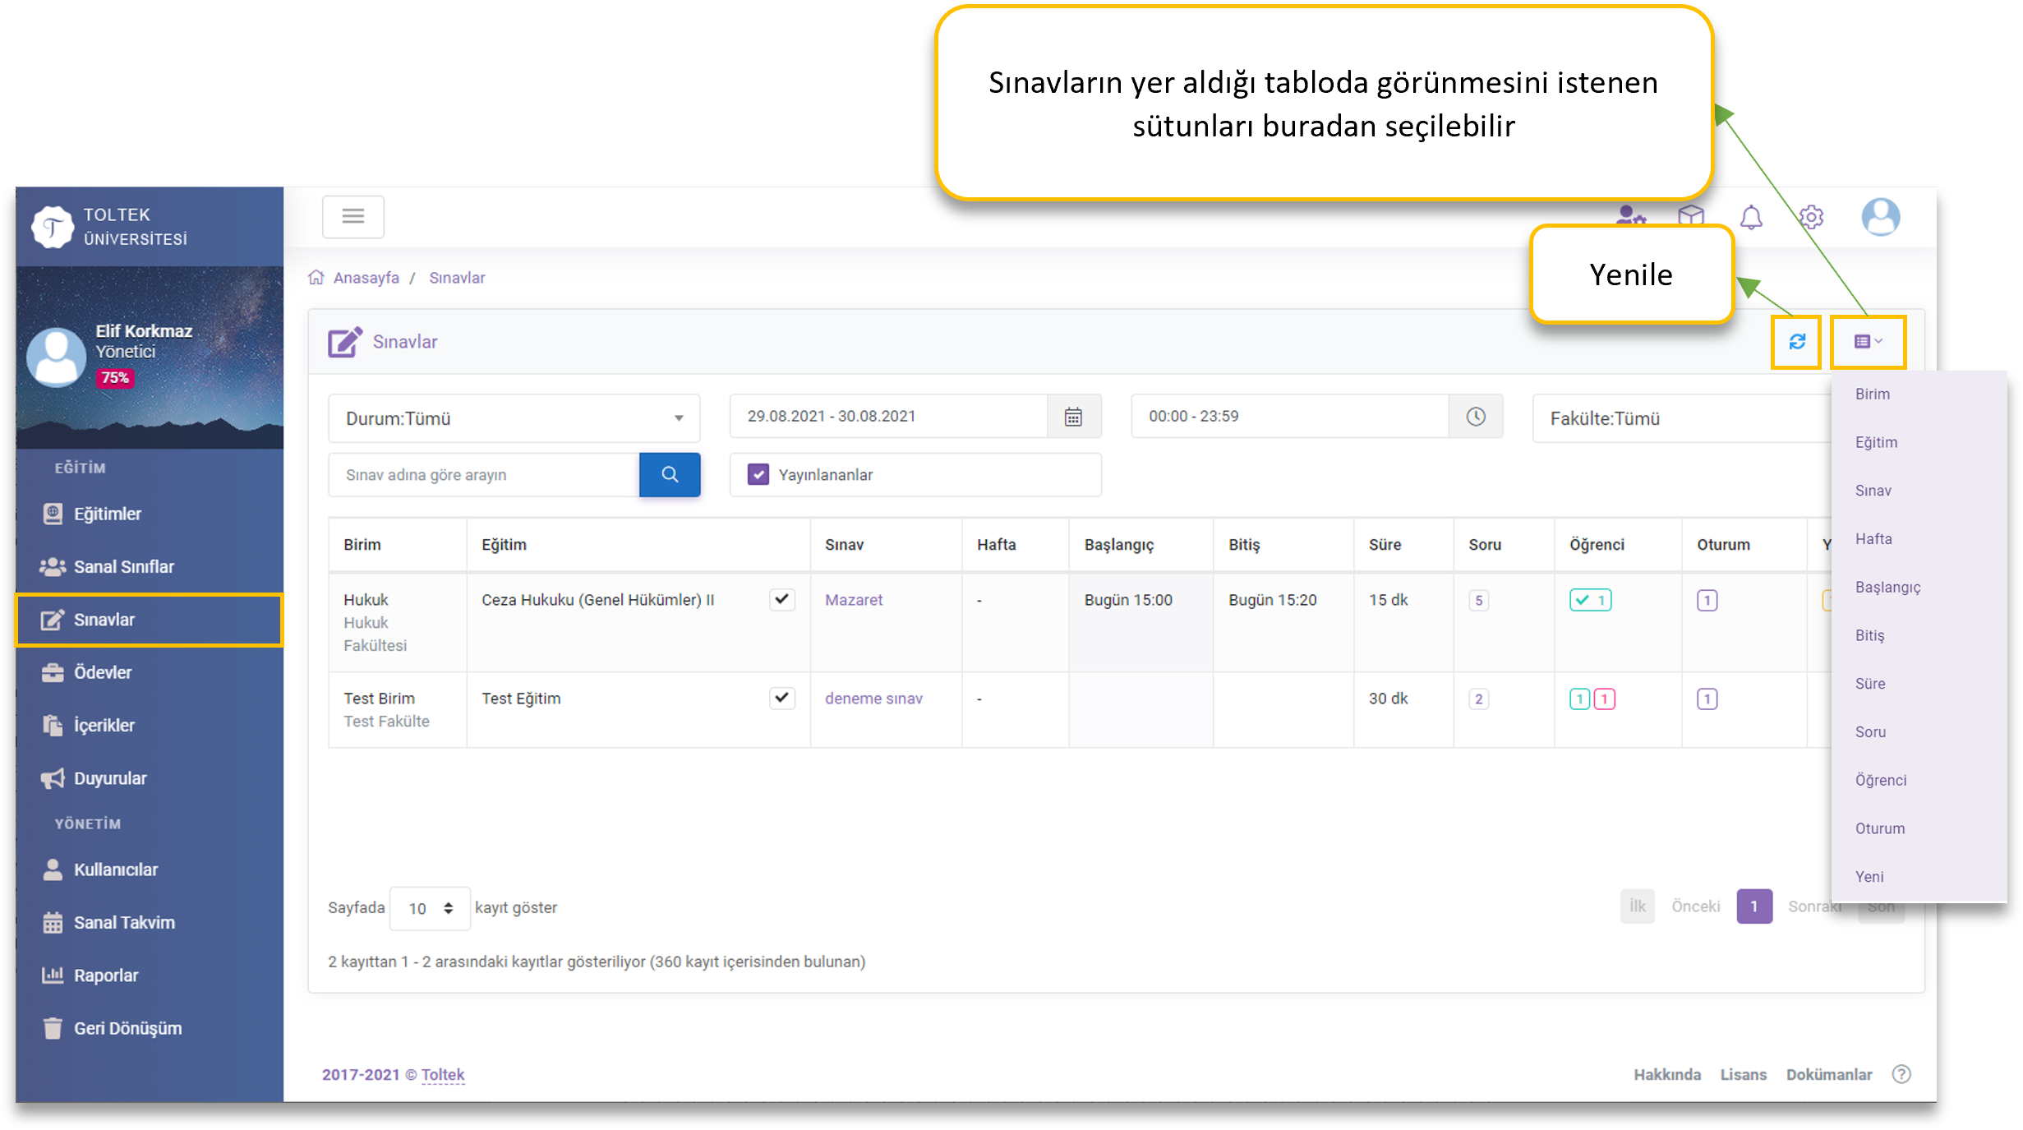Uncheck the Yayınlananlar checkbox
This screenshot has width=2023, height=1130.
tap(758, 475)
